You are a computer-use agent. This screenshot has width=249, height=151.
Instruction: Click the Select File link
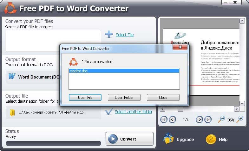pos(125,35)
